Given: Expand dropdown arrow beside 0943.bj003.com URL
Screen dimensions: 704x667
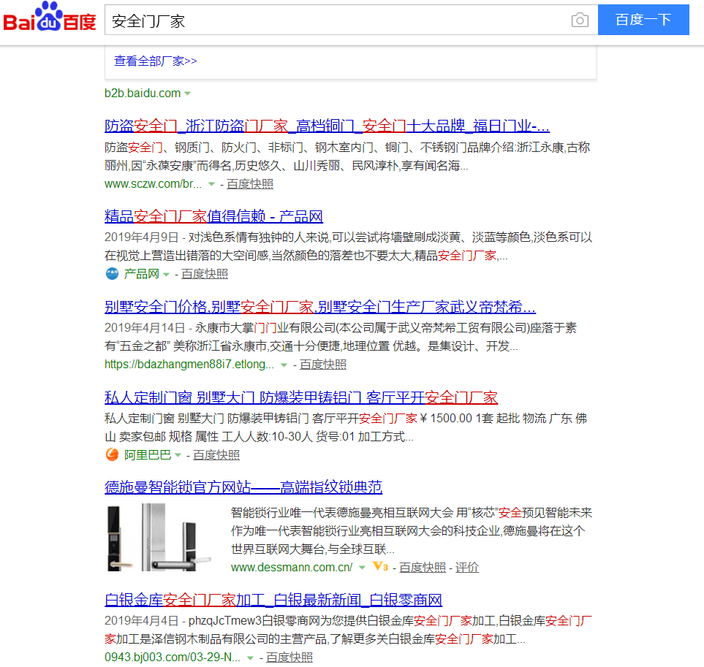Looking at the screenshot, I should [251, 658].
